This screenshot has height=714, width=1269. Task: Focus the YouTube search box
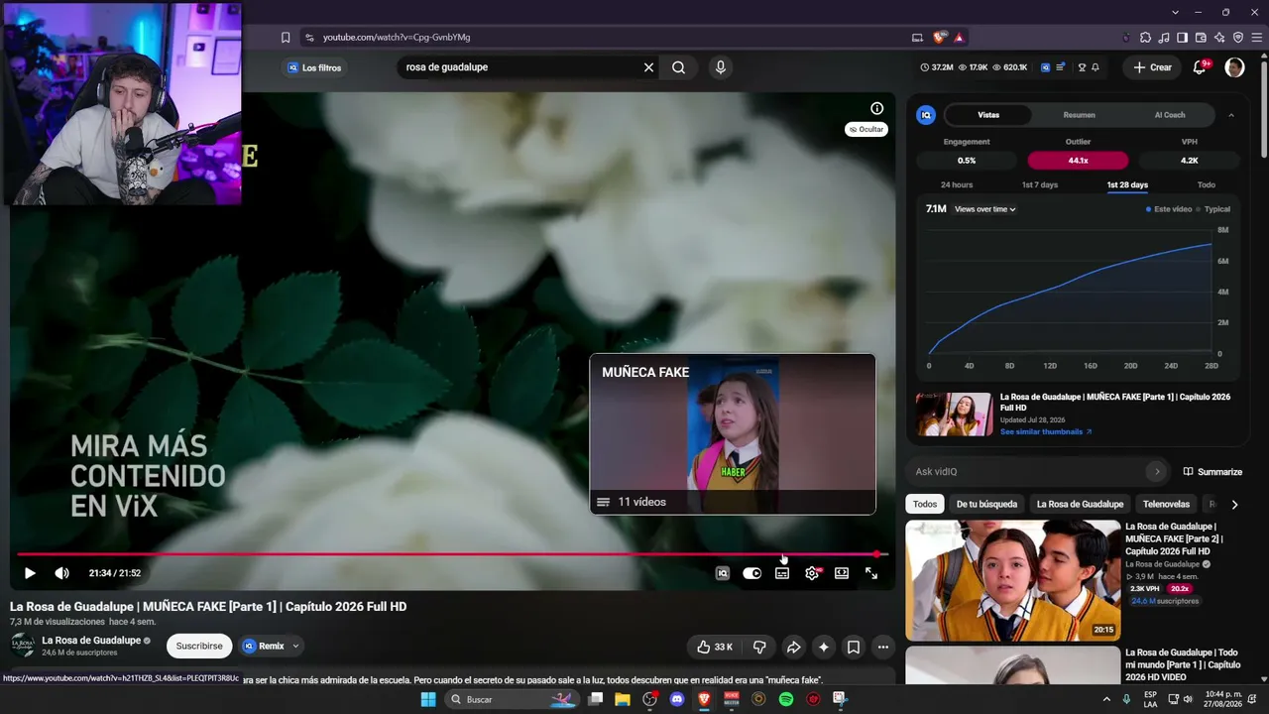[x=520, y=67]
